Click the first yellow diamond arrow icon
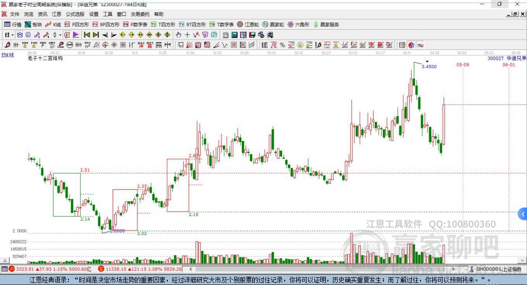The image size is (527, 285). [x=122, y=35]
